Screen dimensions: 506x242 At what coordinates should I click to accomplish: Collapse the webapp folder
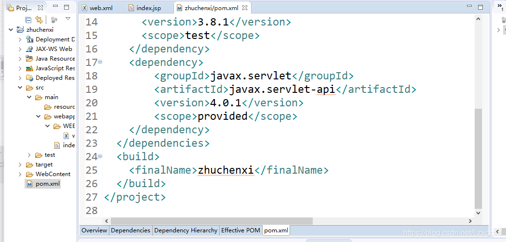coord(38,116)
